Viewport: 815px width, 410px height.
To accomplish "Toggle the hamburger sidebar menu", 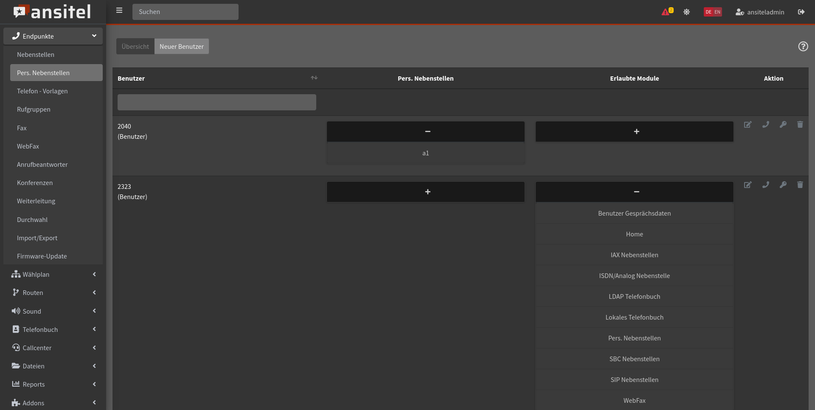I will coord(119,11).
